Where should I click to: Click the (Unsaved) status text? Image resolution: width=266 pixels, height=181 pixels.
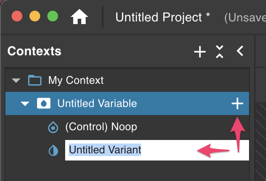245,18
